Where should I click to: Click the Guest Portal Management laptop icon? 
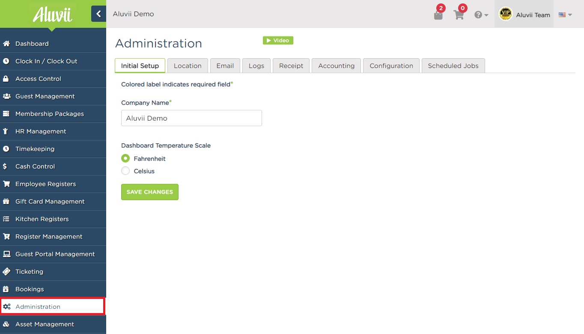point(6,254)
